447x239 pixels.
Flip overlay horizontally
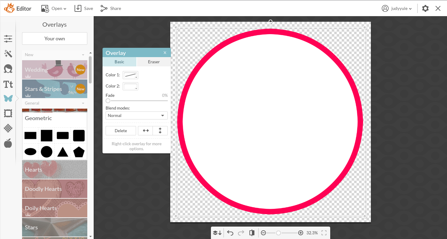[145, 131]
